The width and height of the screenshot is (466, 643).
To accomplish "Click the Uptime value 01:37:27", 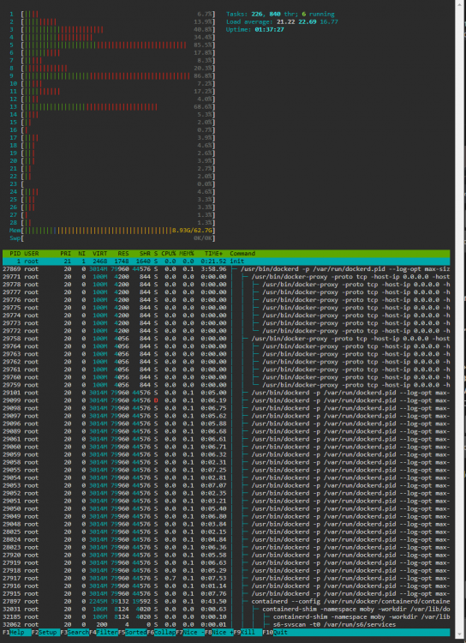I will (x=269, y=29).
